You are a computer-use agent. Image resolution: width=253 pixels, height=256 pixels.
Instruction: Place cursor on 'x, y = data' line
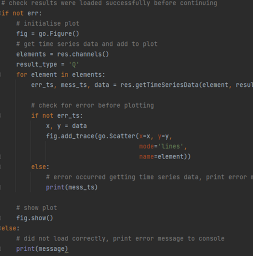point(66,126)
